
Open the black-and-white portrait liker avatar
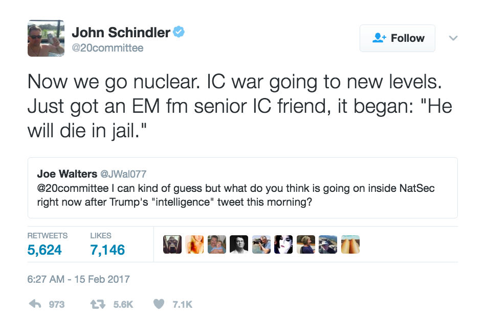(239, 244)
